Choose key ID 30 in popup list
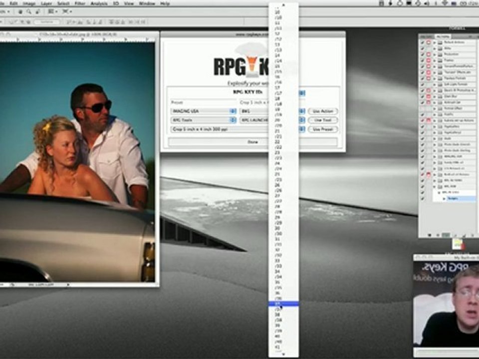The image size is (479, 359). (x=283, y=228)
